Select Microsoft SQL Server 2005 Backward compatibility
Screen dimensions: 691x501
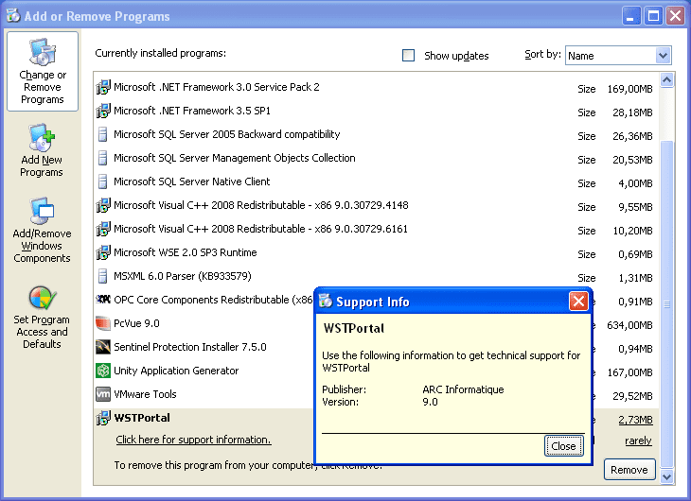(227, 134)
